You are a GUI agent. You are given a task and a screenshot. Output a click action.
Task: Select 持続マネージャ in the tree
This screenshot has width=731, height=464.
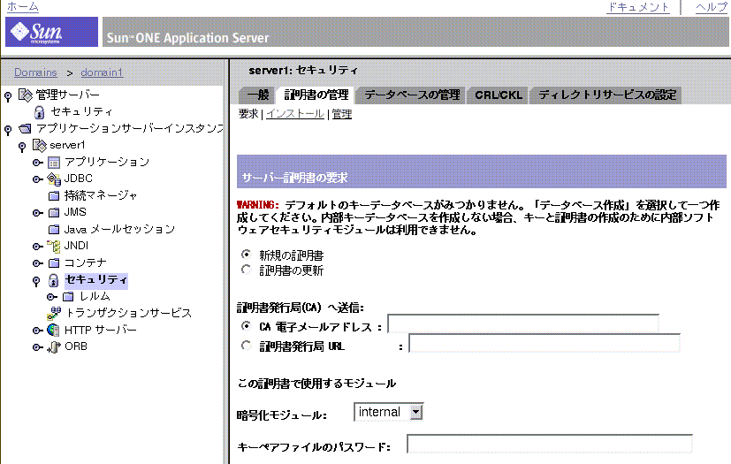(101, 195)
